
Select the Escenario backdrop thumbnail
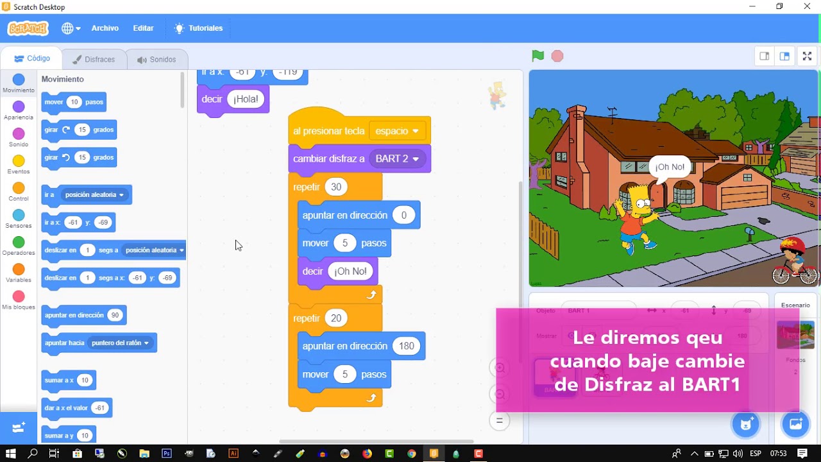click(x=795, y=335)
